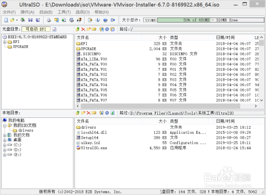Click the local pane red Delete icon
The height and width of the screenshot is (195, 266).
[x=88, y=113]
